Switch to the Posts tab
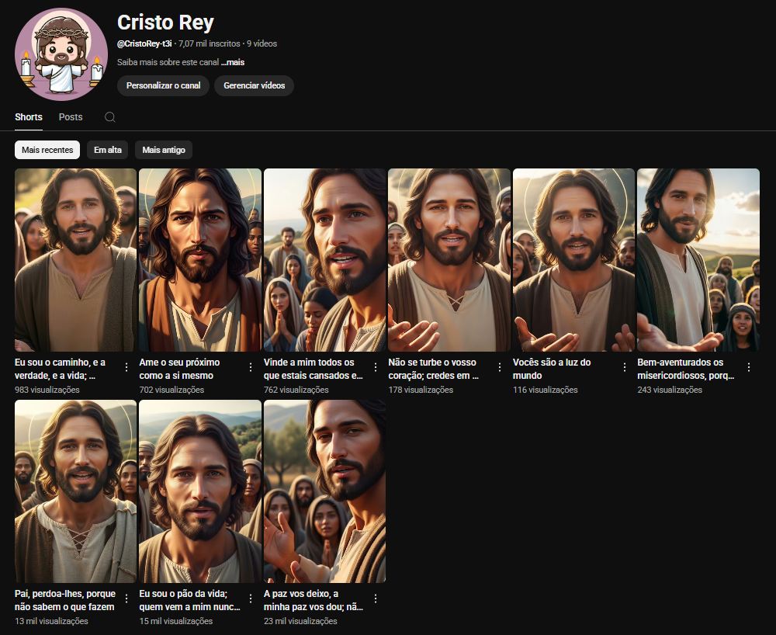This screenshot has height=635, width=776. tap(71, 117)
